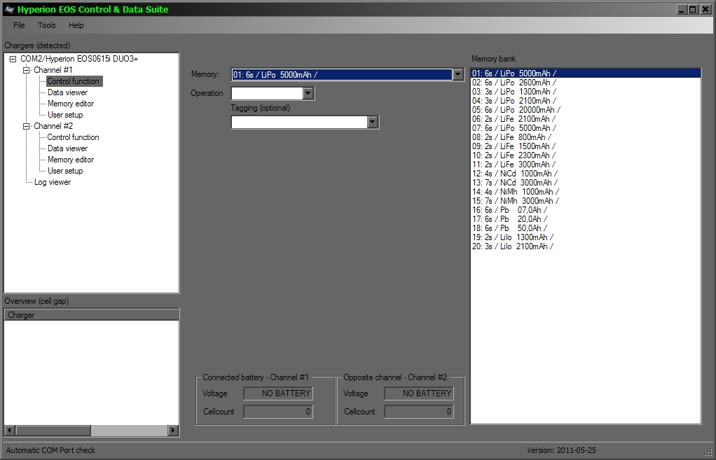Open the Log viewer tree item
Viewport: 716px width, 460px height.
(53, 182)
